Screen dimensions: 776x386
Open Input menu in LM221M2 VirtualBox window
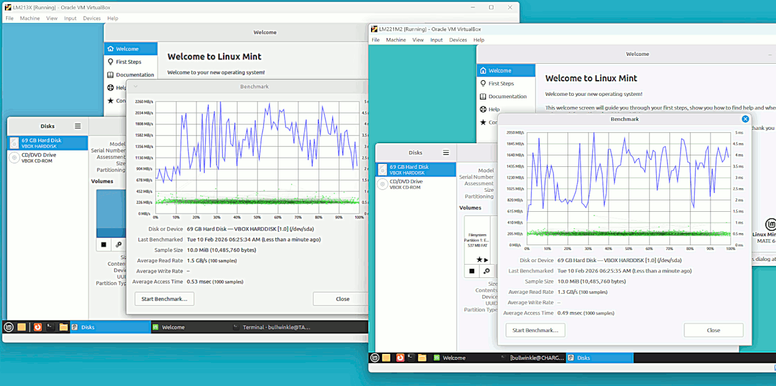(x=436, y=40)
